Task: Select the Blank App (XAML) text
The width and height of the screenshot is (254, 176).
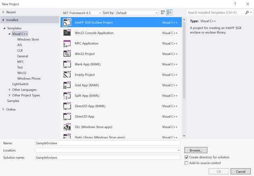Action: [88, 64]
